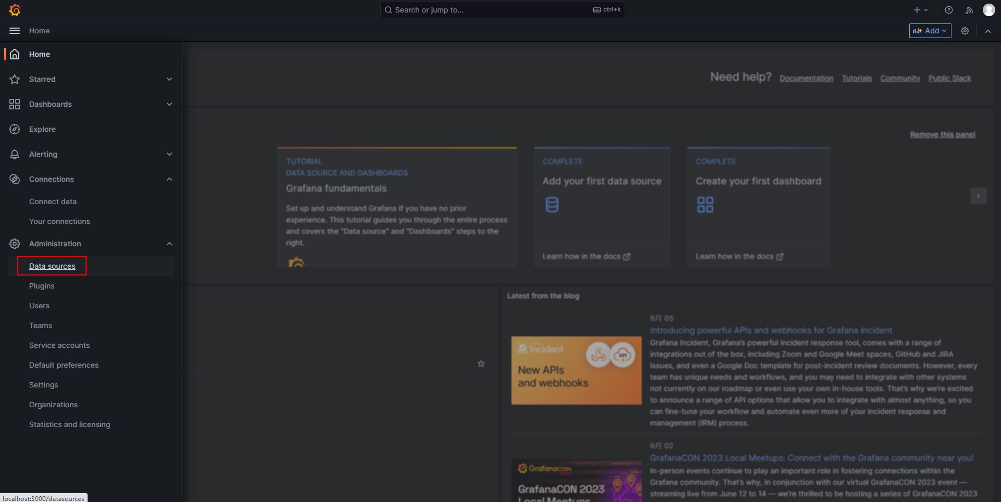This screenshot has height=502, width=1001.
Task: Open dashboard settings gear icon
Action: click(965, 31)
